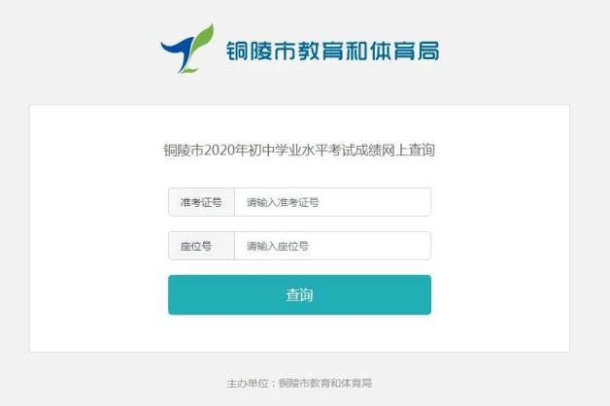Click the 局 character in the header

coord(428,51)
